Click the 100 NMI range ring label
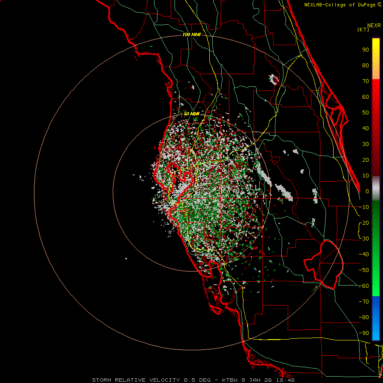Image resolution: width=383 pixels, height=383 pixels. pyautogui.click(x=191, y=35)
